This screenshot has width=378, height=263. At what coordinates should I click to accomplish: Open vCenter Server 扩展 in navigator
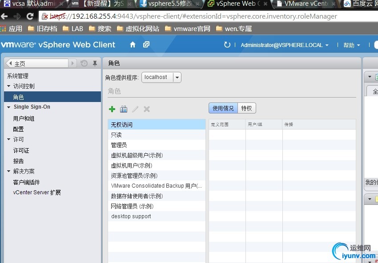37,192
